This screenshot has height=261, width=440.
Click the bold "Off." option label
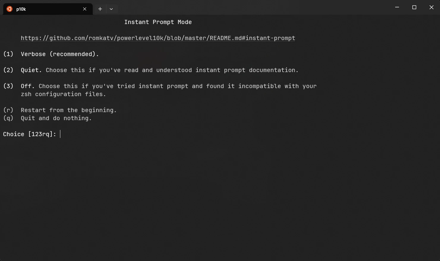coord(28,86)
